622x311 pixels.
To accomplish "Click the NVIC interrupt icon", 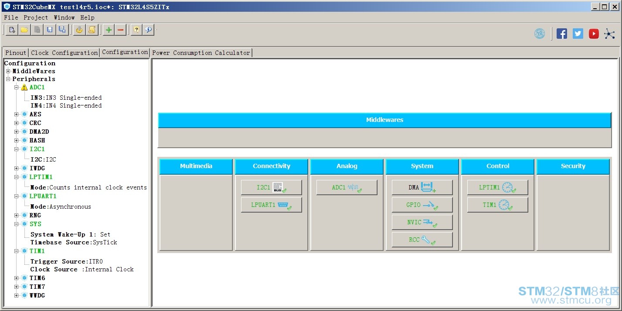I will click(x=430, y=222).
